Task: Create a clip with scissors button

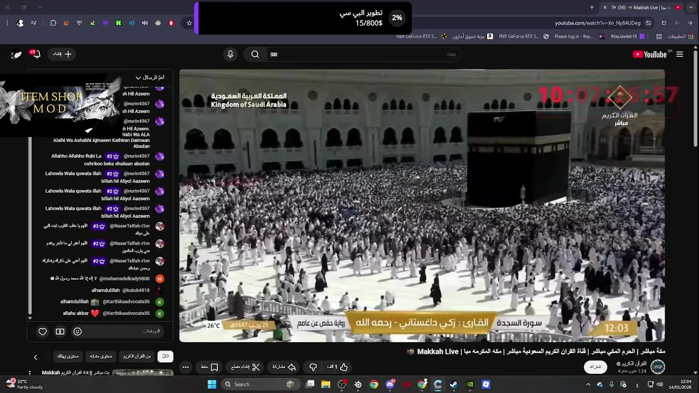Action: [245, 367]
